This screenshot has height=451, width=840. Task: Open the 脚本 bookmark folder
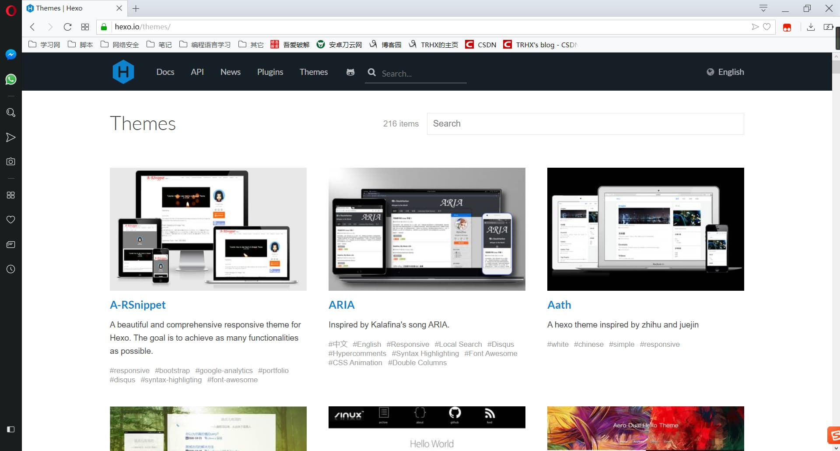coord(80,45)
